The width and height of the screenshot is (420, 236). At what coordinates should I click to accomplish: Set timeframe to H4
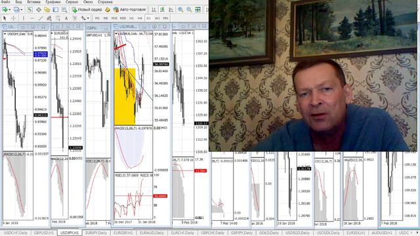[x=140, y=18]
